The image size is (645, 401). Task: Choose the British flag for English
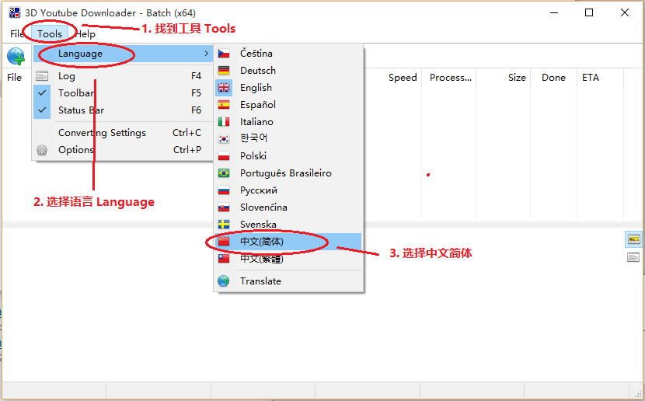[x=224, y=88]
